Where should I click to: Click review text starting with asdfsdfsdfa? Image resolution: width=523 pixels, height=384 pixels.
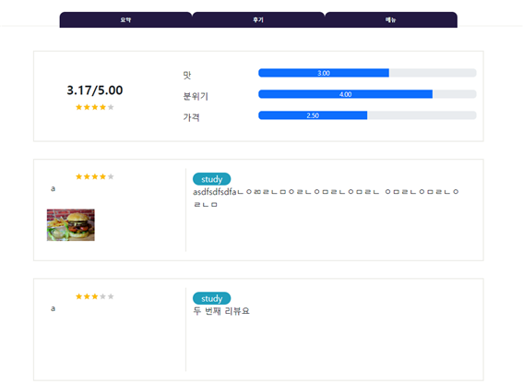pyautogui.click(x=326, y=198)
